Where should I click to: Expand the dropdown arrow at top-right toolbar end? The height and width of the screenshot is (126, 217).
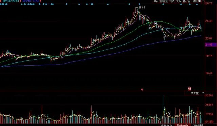(203, 1)
